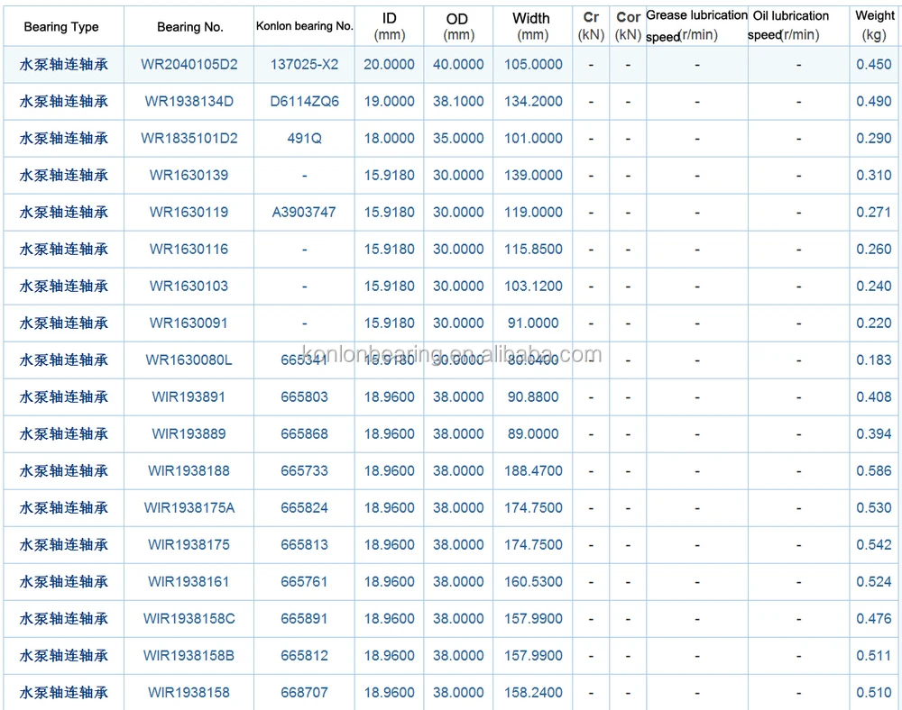902x710 pixels.
Task: Select weight value 0.586 cell
Action: click(874, 471)
